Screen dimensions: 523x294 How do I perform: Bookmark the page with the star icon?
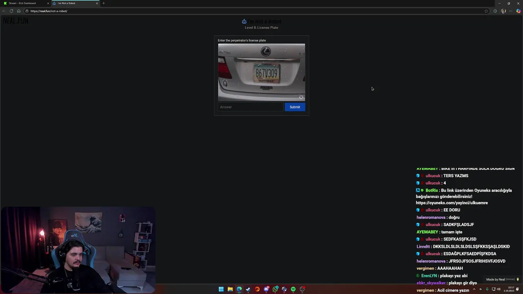coord(486,11)
